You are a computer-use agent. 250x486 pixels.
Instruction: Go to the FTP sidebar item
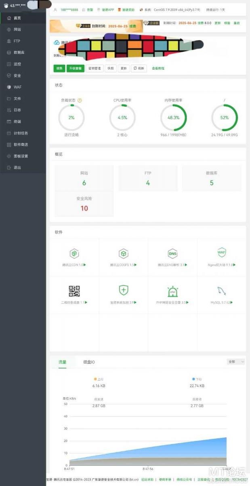pos(23,41)
